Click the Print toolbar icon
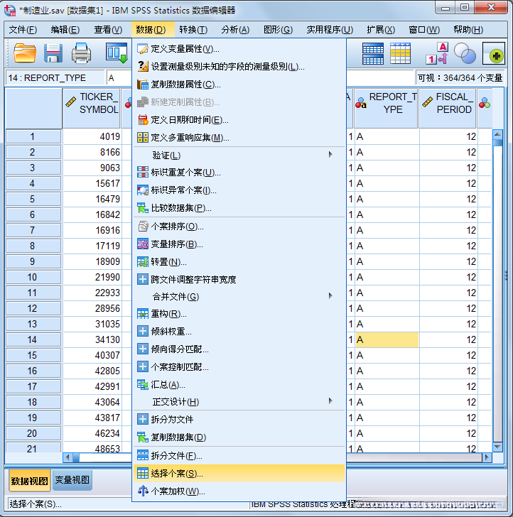The width and height of the screenshot is (513, 517). (x=81, y=53)
